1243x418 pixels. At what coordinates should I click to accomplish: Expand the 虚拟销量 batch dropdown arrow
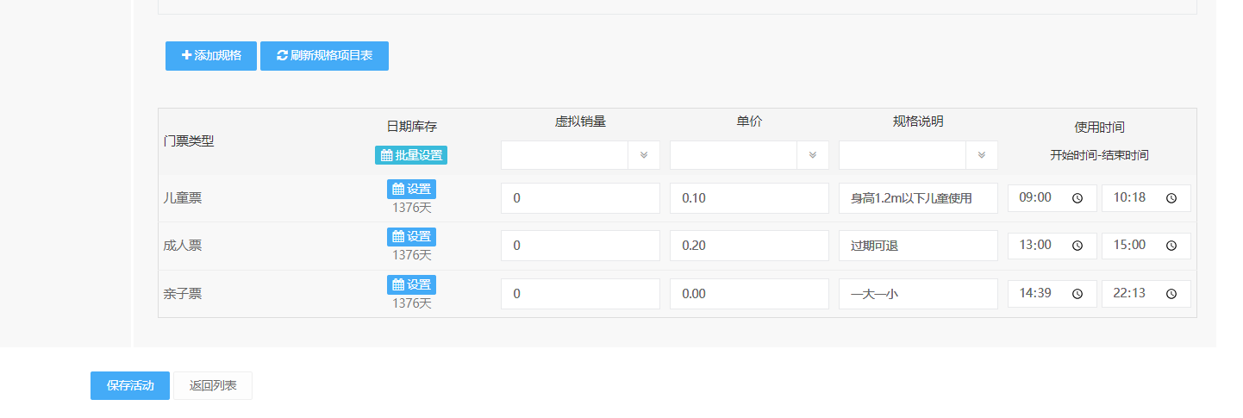point(643,155)
